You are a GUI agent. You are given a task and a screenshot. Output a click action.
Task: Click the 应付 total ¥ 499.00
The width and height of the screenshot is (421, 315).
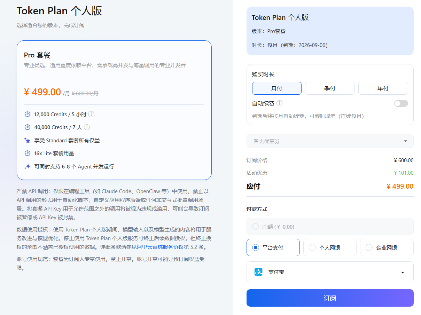(400, 186)
